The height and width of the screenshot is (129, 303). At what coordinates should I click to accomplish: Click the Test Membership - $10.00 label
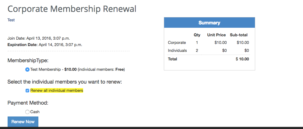tap(77, 70)
